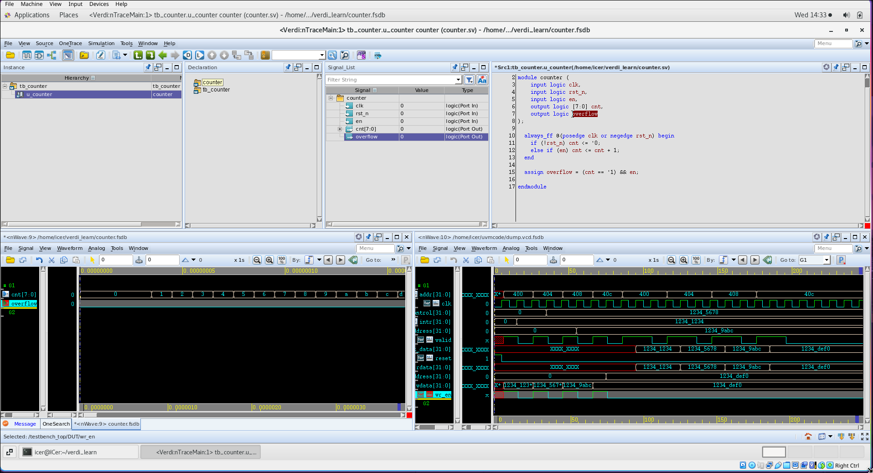
Task: Toggle case-sensitive Aa icon in Signal_List
Action: pyautogui.click(x=482, y=80)
